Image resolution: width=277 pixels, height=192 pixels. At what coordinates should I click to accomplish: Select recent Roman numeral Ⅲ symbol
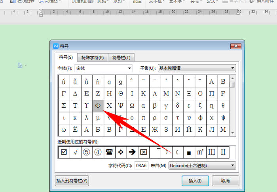211,152
